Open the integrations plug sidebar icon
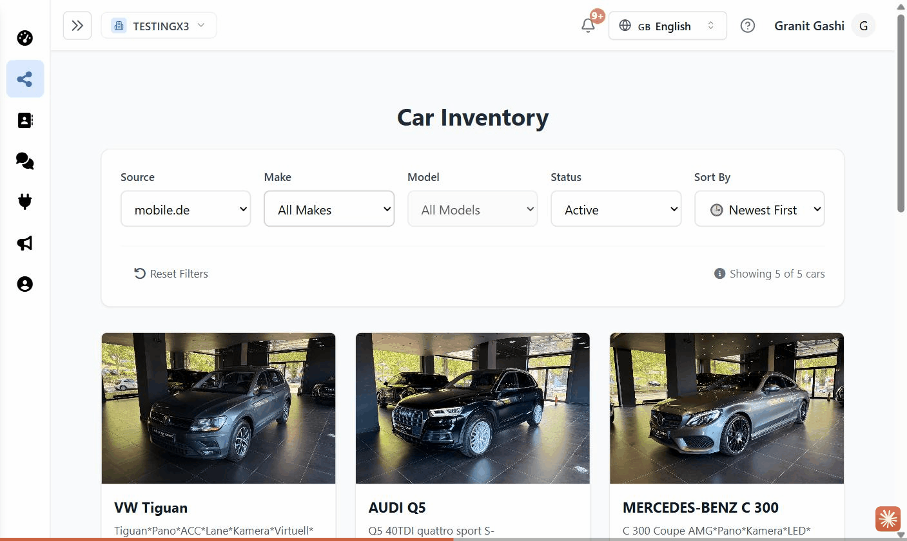This screenshot has width=907, height=541. coord(24,202)
